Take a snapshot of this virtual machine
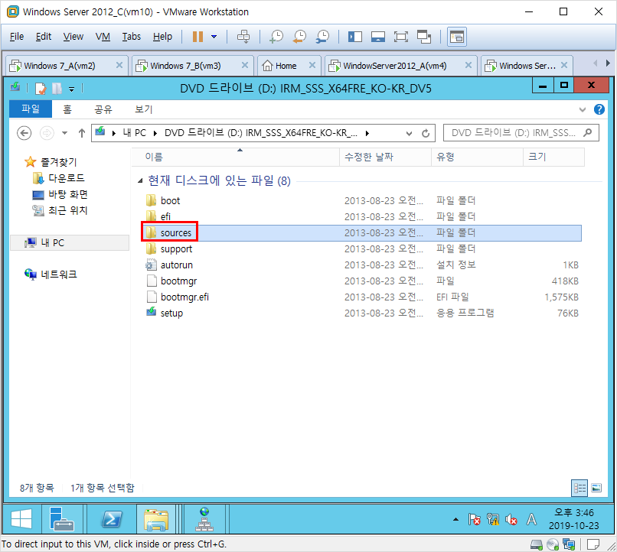The height and width of the screenshot is (552, 617). (276, 37)
